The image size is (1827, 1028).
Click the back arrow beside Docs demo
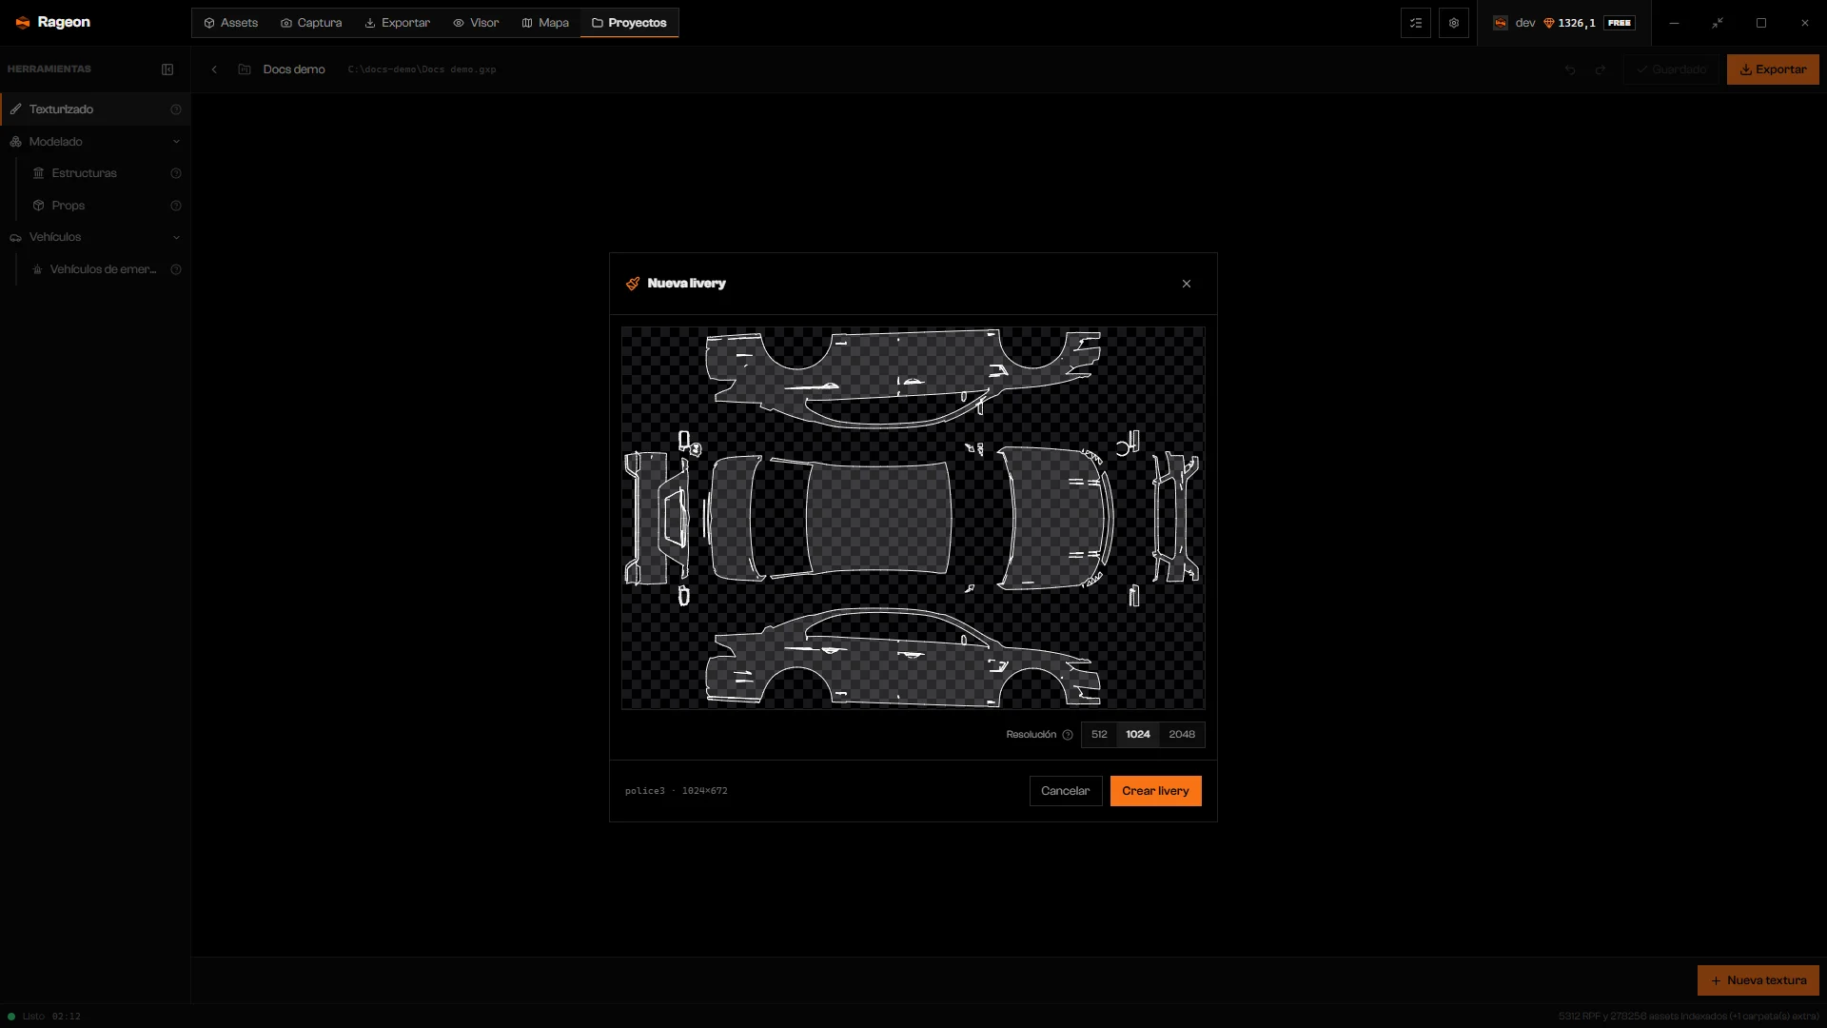214,69
